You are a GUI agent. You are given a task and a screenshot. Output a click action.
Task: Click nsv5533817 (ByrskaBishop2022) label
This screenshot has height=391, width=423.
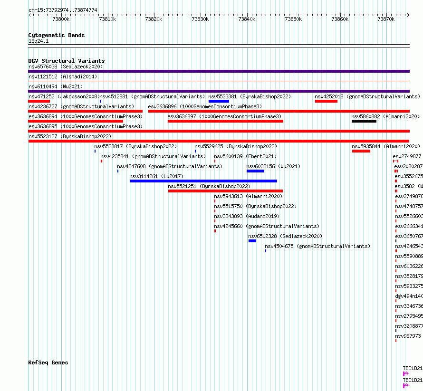[x=135, y=146]
